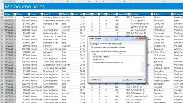Select row 4 header
The image size is (183, 103).
coord(2,17)
